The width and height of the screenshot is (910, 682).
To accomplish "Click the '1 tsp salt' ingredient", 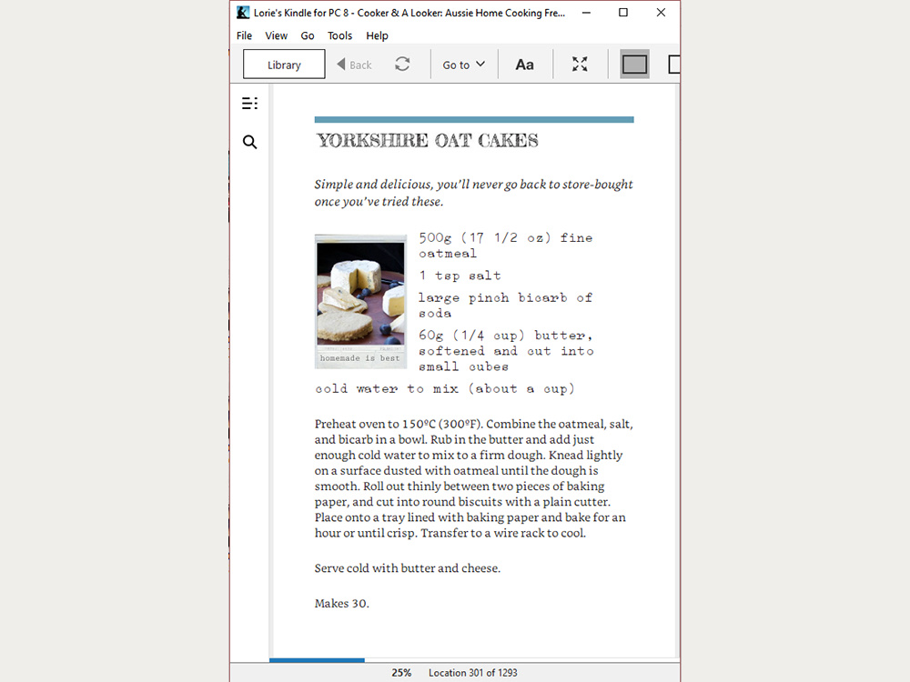I will pos(460,276).
